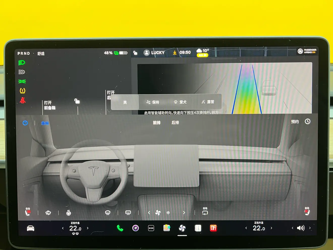The height and width of the screenshot is (250, 333).
Task: Toggle climate power button off
Action: tap(25, 123)
